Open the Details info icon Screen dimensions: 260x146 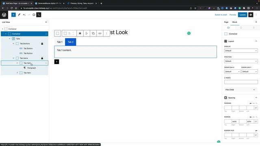34,15
